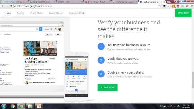Open File Explorer from the taskbar
The width and height of the screenshot is (194, 109).
click(x=30, y=106)
